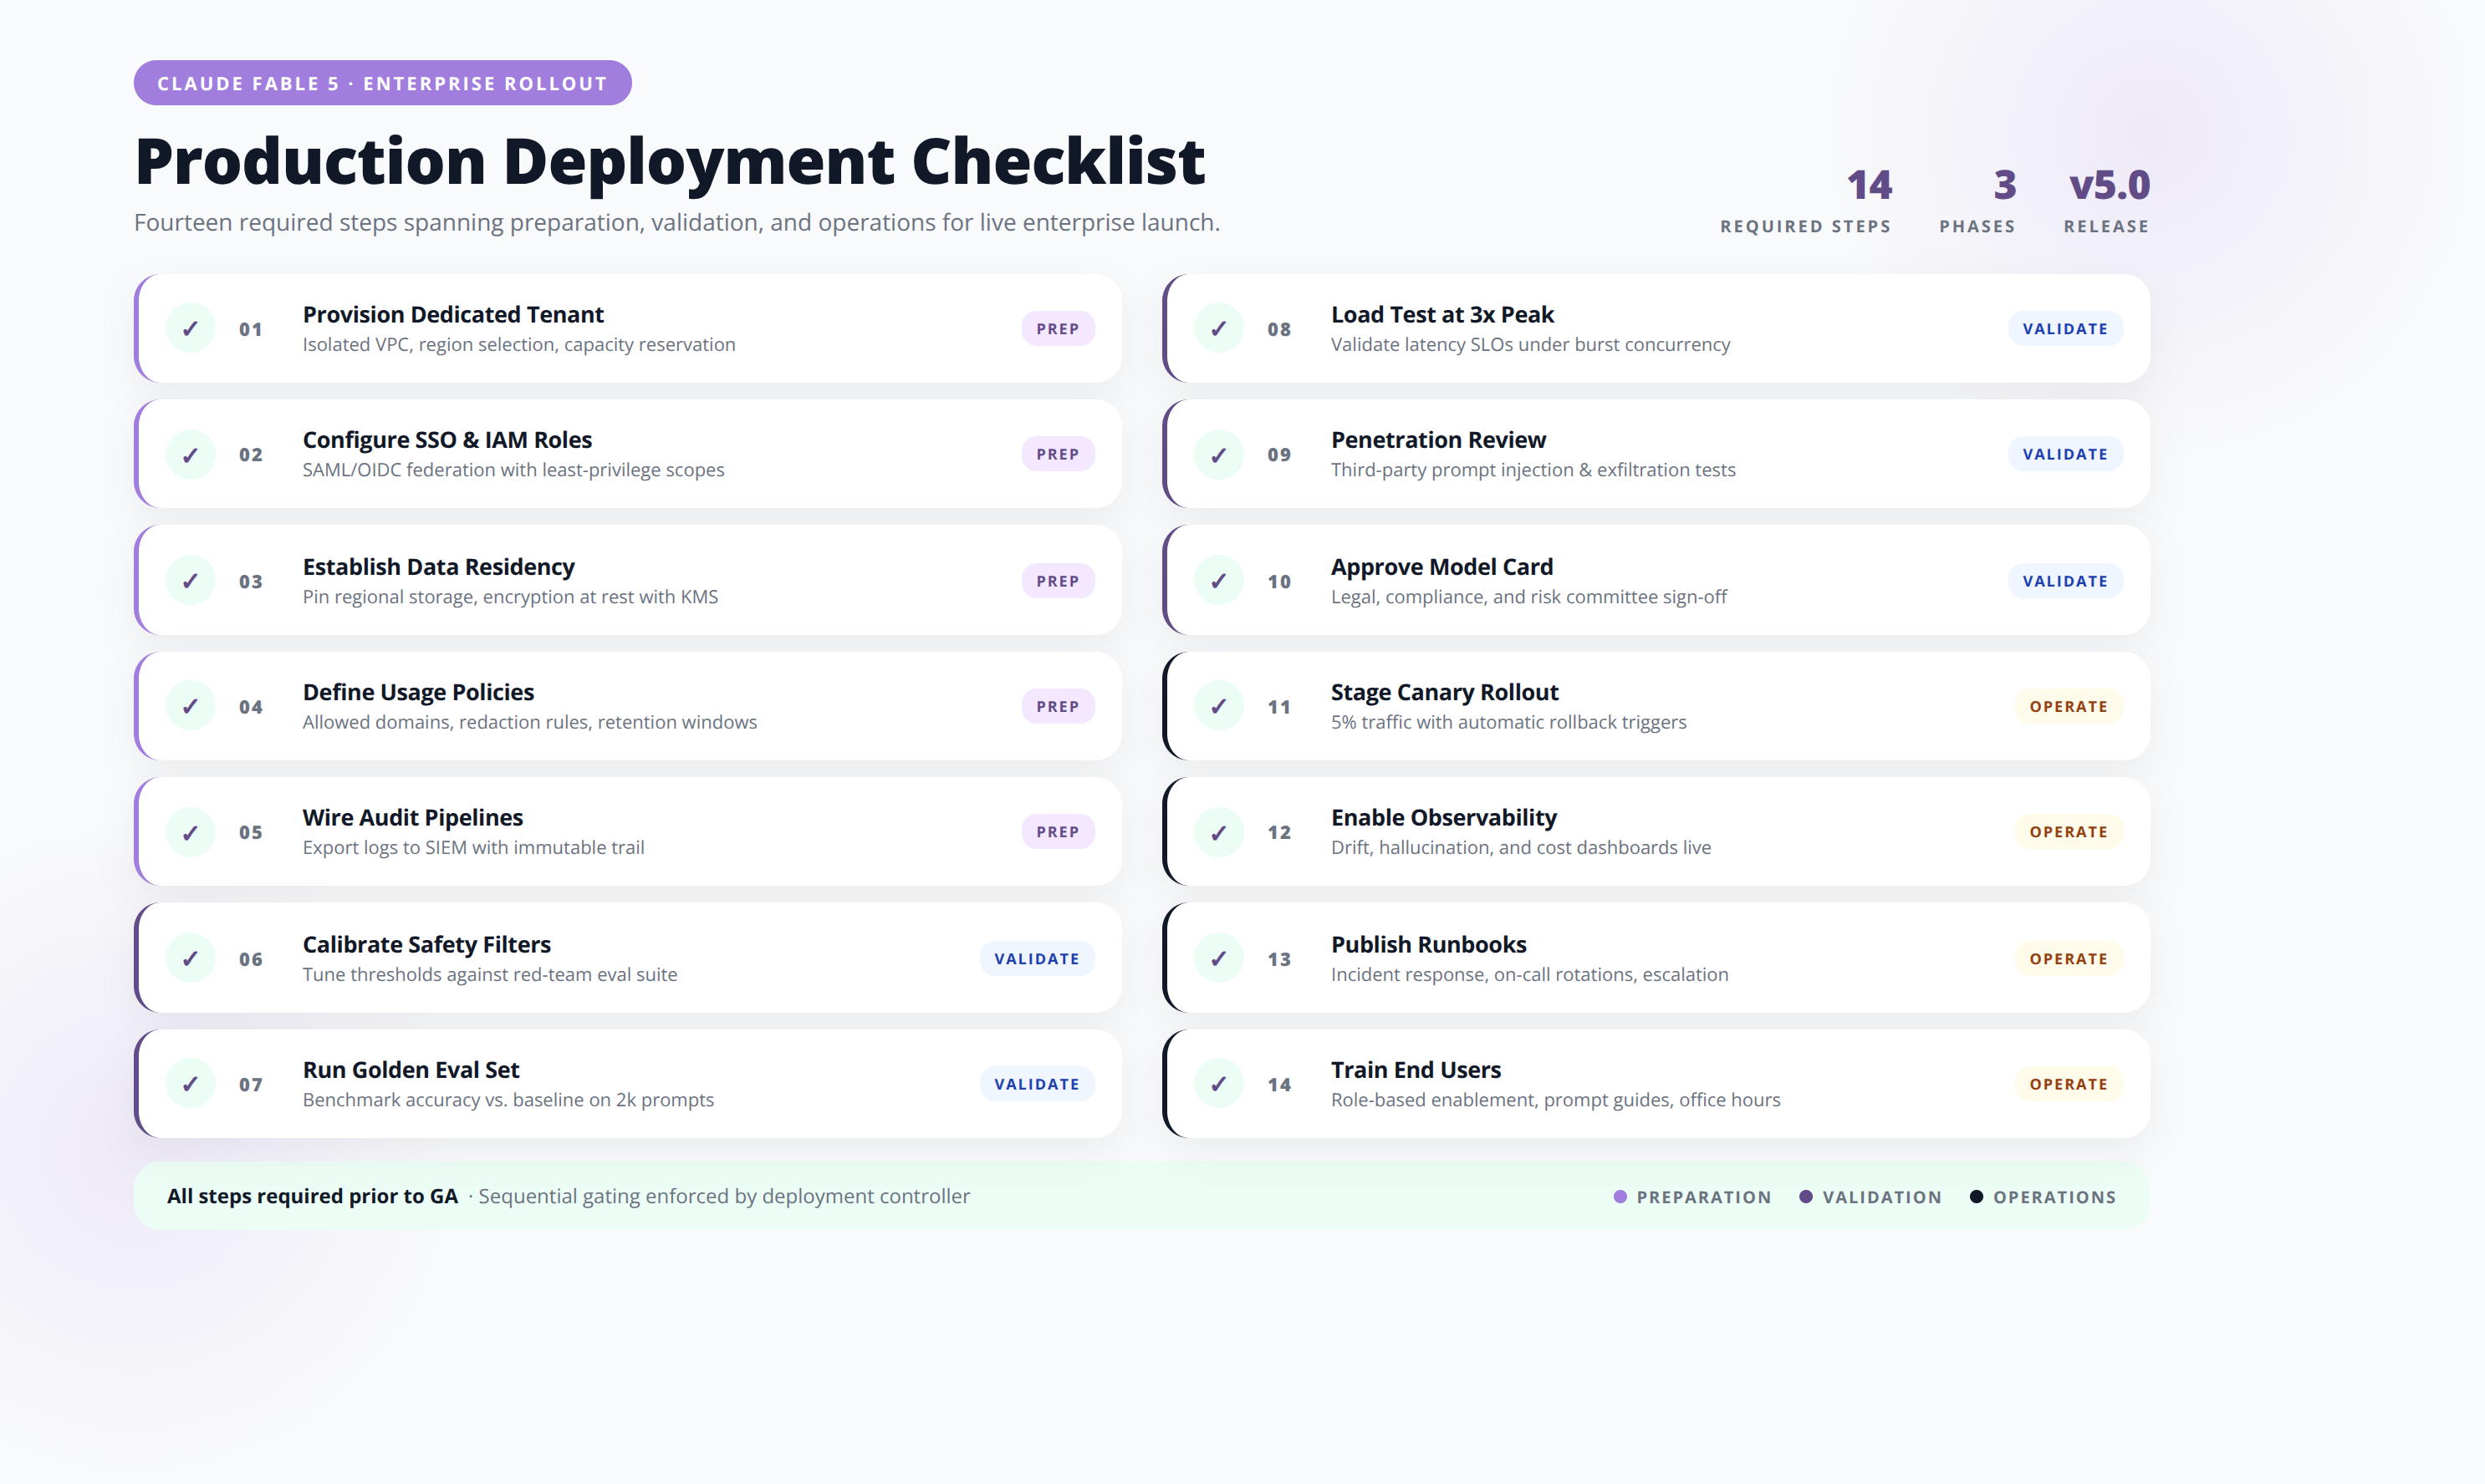Click the Claude Fable 5 Enterprise Rollout pill
This screenshot has height=1484, width=2485.
pyautogui.click(x=382, y=83)
